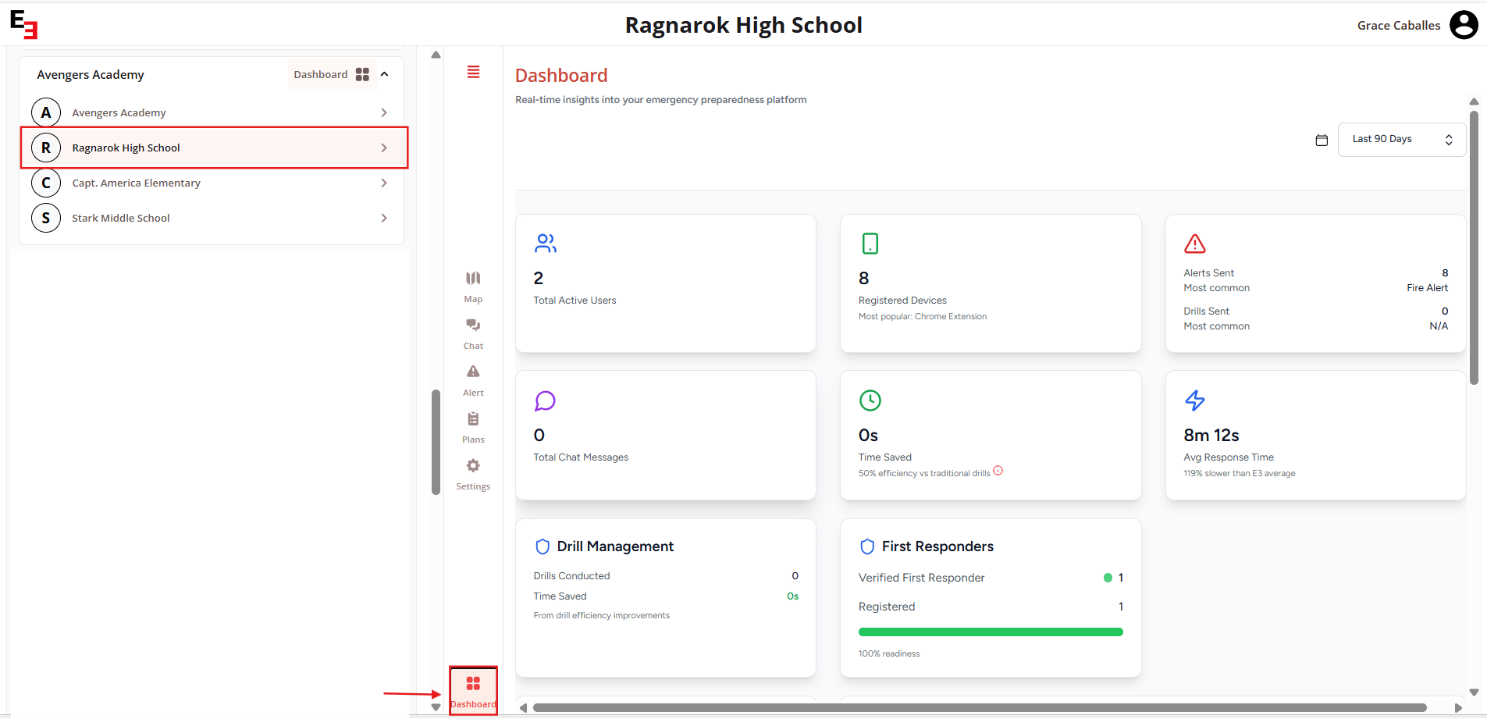1487x719 pixels.
Task: Collapse the Avengers Academy group chevron
Action: tap(384, 74)
